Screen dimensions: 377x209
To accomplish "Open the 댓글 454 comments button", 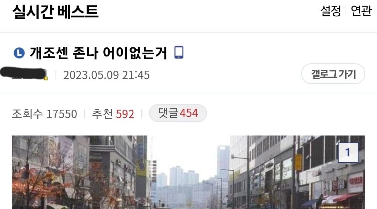I will [178, 113].
